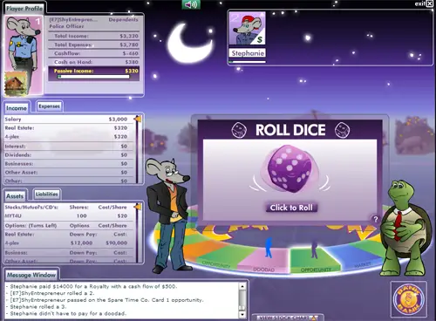Click the log cabin dream picture
Screen dimensions: 436x321
pyautogui.click(x=16, y=84)
